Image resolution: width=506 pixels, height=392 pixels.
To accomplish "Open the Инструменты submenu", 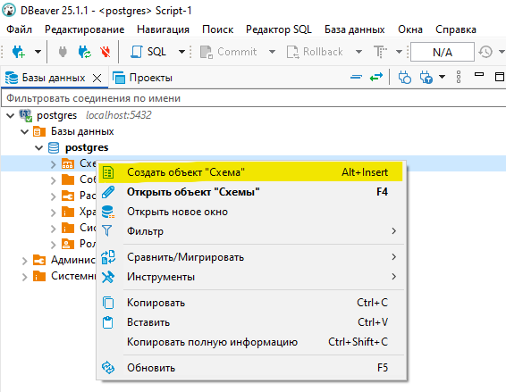I will coord(250,277).
